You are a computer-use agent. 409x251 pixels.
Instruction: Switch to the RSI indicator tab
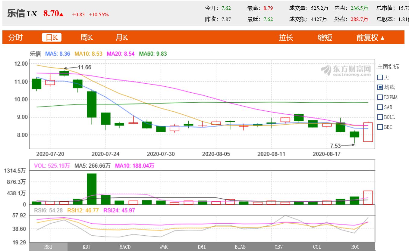49,247
